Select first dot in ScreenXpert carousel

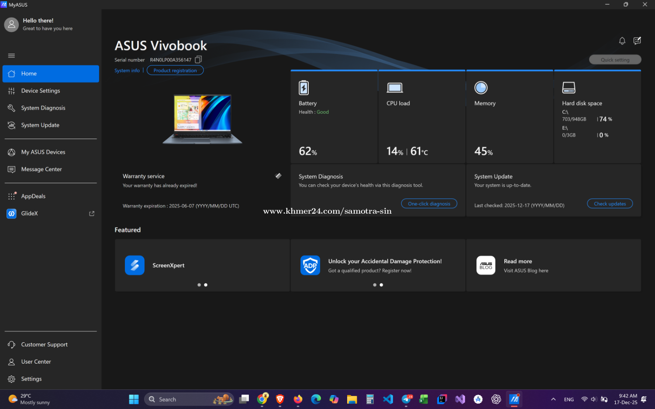point(199,285)
